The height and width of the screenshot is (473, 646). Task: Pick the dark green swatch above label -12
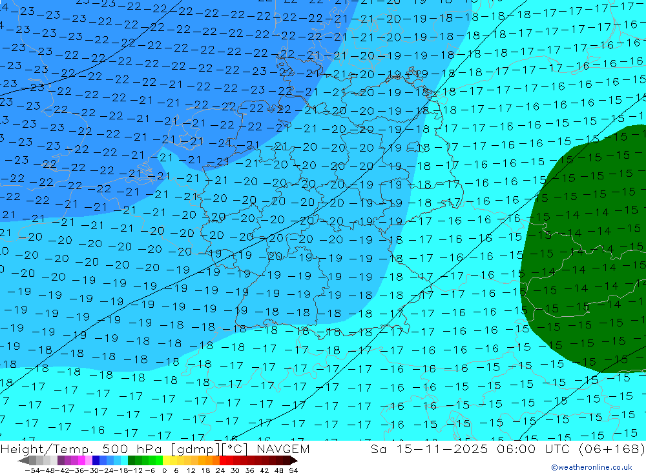[131, 460]
